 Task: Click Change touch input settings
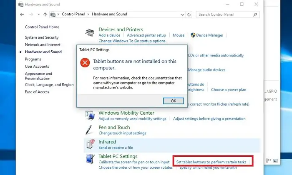(122, 133)
